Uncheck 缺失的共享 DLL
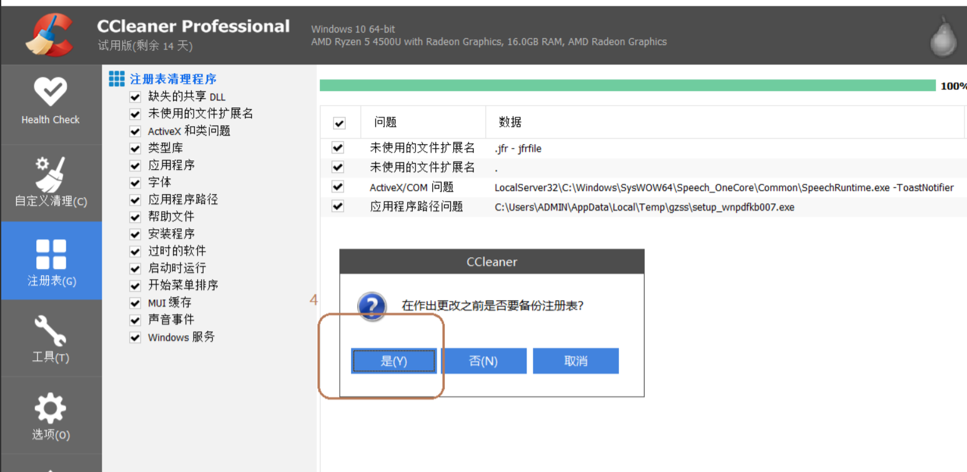Screen dimensions: 967x472 135,97
